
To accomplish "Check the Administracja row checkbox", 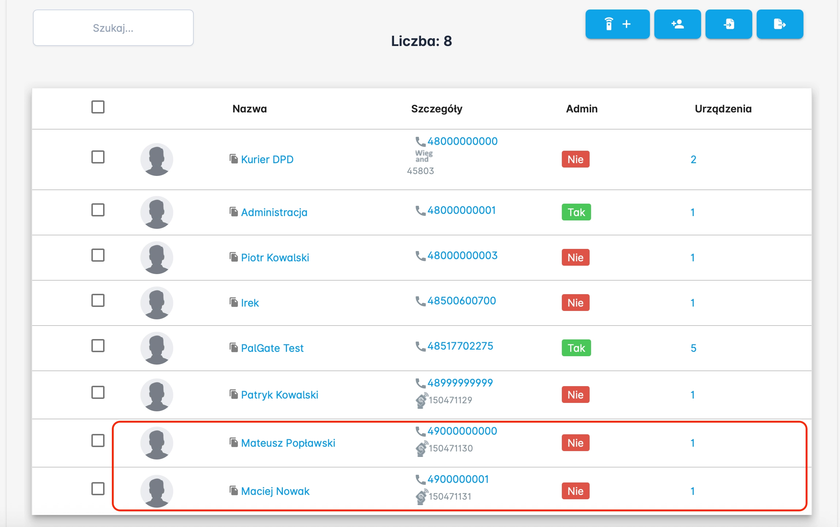I will (98, 210).
